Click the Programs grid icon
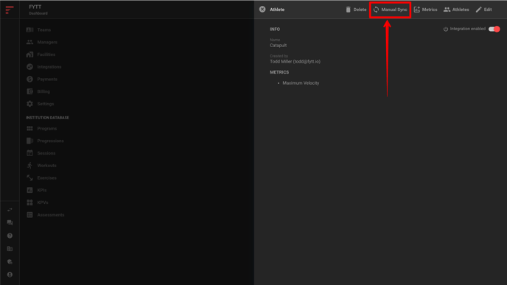Image resolution: width=507 pixels, height=285 pixels. coord(29,128)
